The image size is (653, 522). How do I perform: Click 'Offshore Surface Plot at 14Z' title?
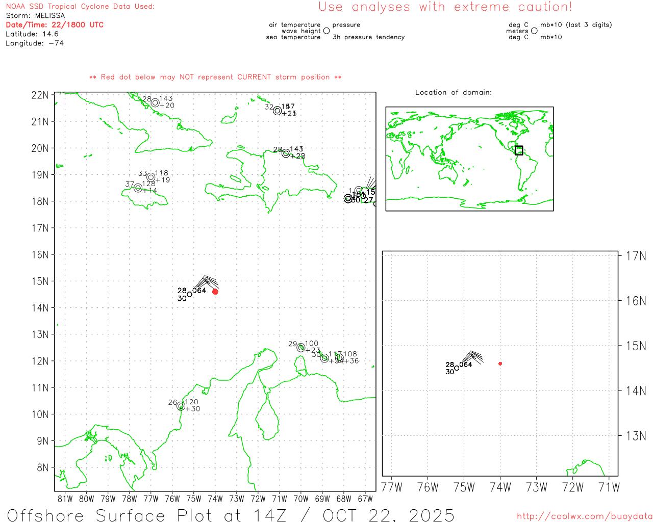point(148,515)
